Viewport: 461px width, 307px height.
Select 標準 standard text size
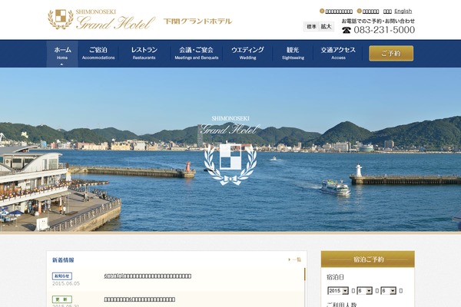(x=311, y=27)
